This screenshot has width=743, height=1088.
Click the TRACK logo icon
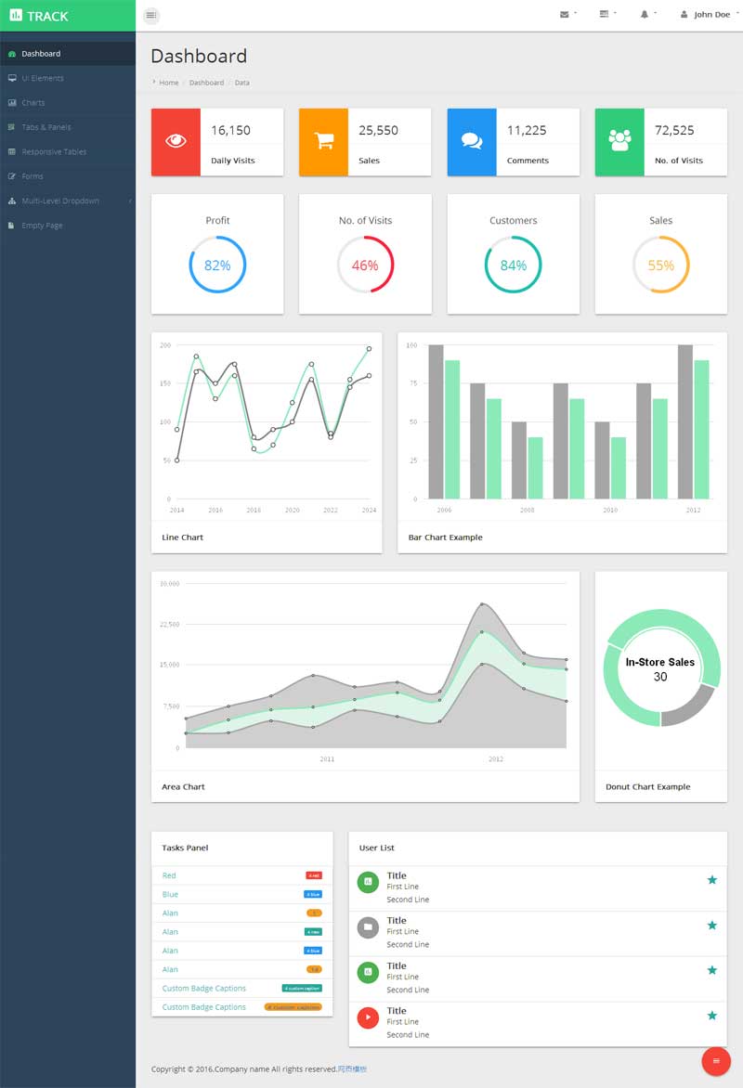16,16
